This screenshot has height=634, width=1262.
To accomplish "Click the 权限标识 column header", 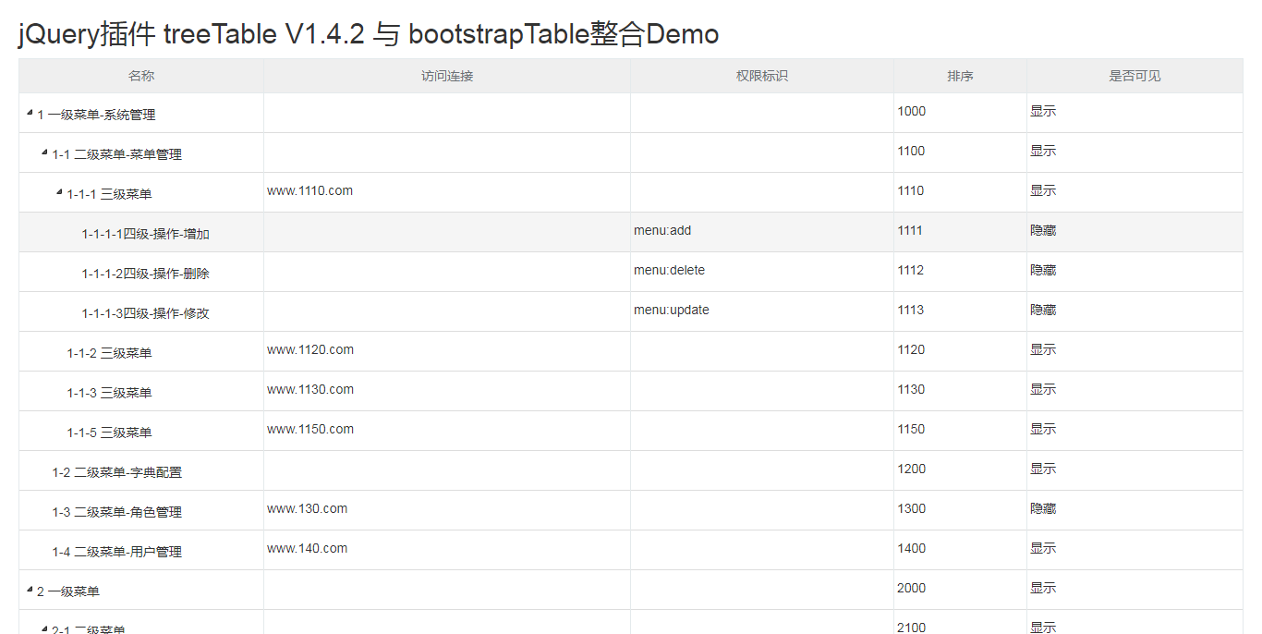I will click(762, 76).
